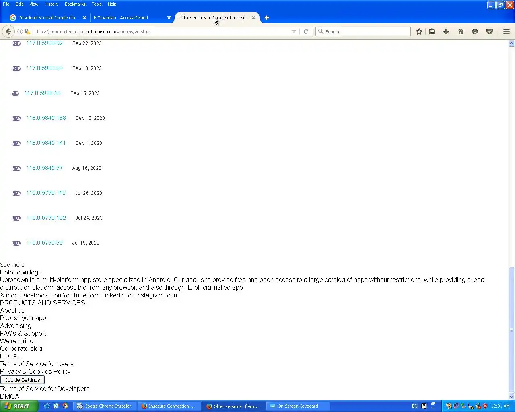Open the Windows start button
Image resolution: width=515 pixels, height=412 pixels.
pyautogui.click(x=19, y=406)
